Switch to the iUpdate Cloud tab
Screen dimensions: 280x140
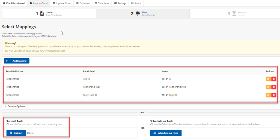coord(62,3)
